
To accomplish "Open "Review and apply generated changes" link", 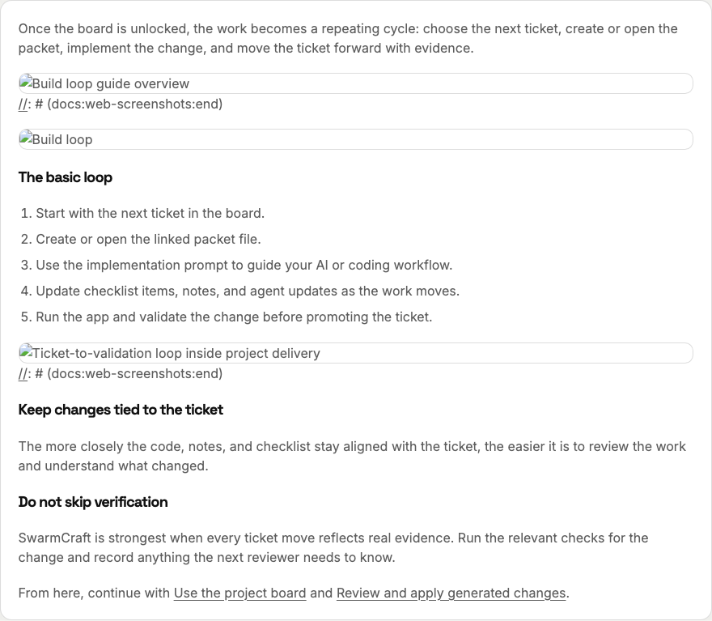I will [451, 593].
